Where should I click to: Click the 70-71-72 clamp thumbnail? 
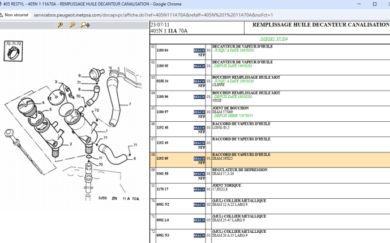click(x=14, y=52)
